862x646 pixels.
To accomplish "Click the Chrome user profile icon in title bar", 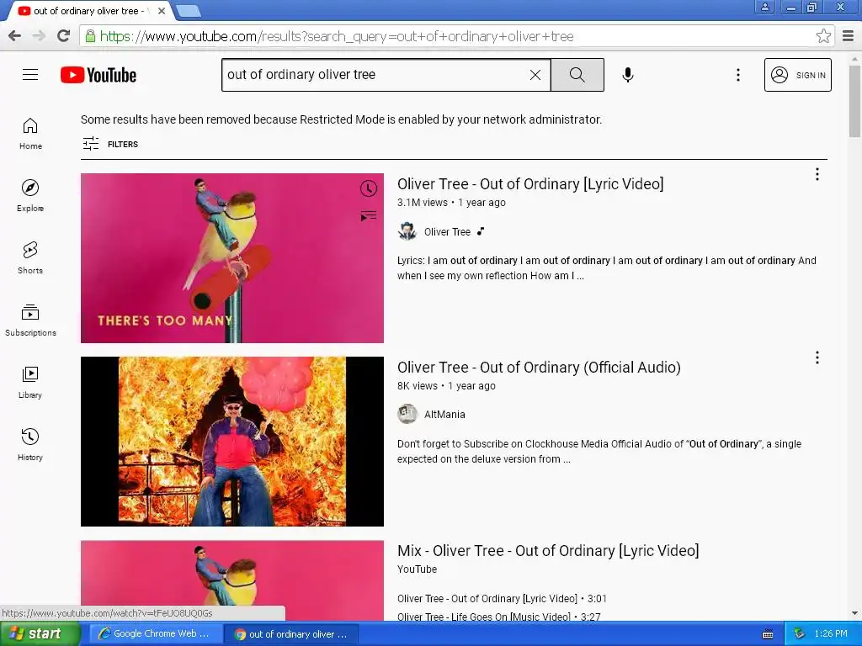I will [764, 7].
